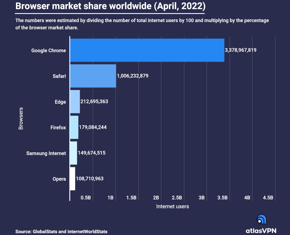Select the white Opera bar
The height and width of the screenshot is (235, 290).
(x=72, y=178)
